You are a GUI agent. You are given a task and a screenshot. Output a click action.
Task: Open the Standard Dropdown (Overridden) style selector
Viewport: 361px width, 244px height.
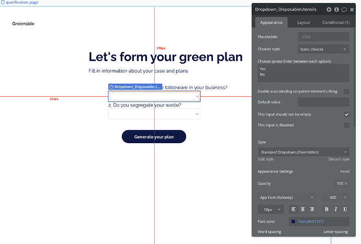tap(303, 152)
